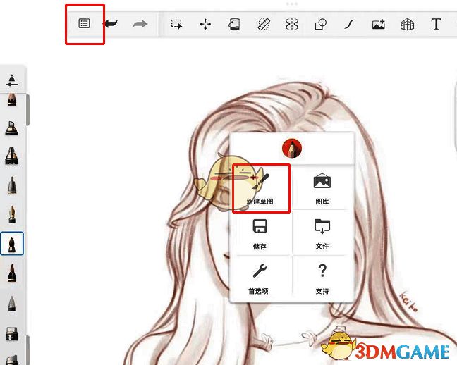457x365 pixels.
Task: Select the chisel marker brush
Action: pos(12,128)
